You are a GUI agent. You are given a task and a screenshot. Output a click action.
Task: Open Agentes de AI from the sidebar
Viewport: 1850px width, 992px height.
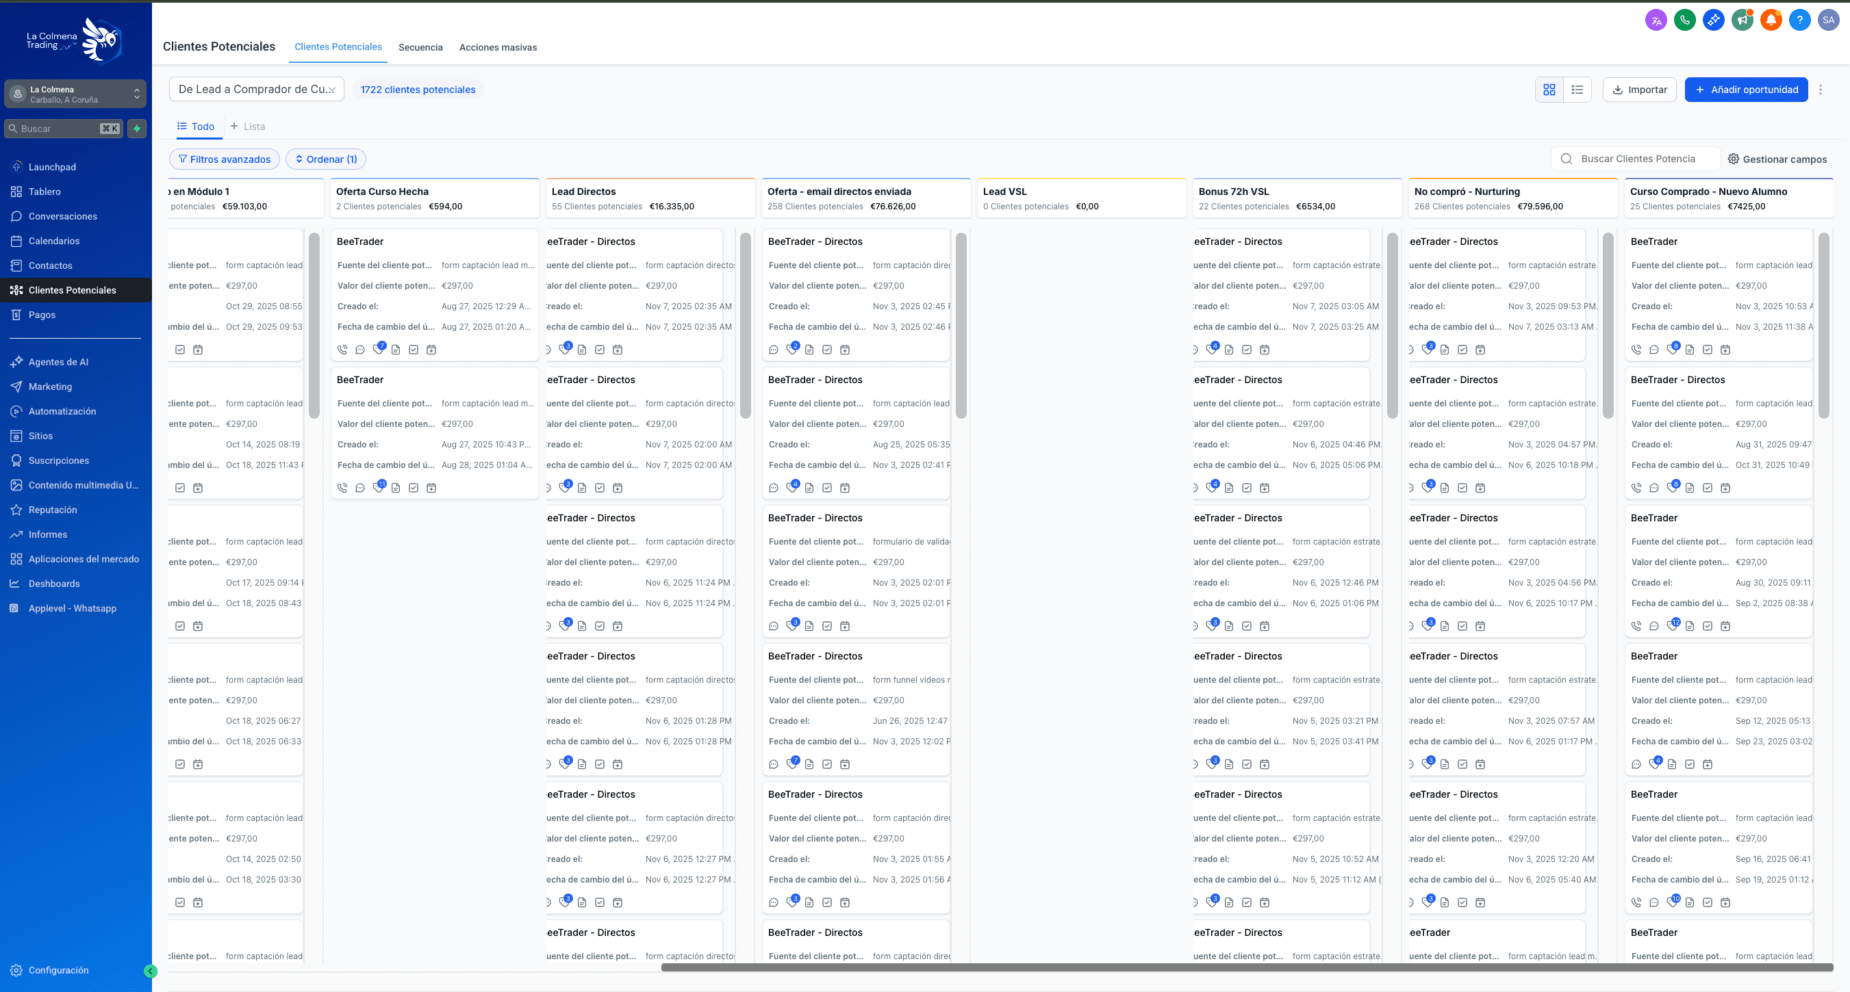point(58,362)
